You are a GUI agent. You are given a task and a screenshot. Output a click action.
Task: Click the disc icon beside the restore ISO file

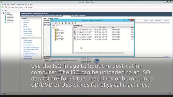click(x=75, y=36)
